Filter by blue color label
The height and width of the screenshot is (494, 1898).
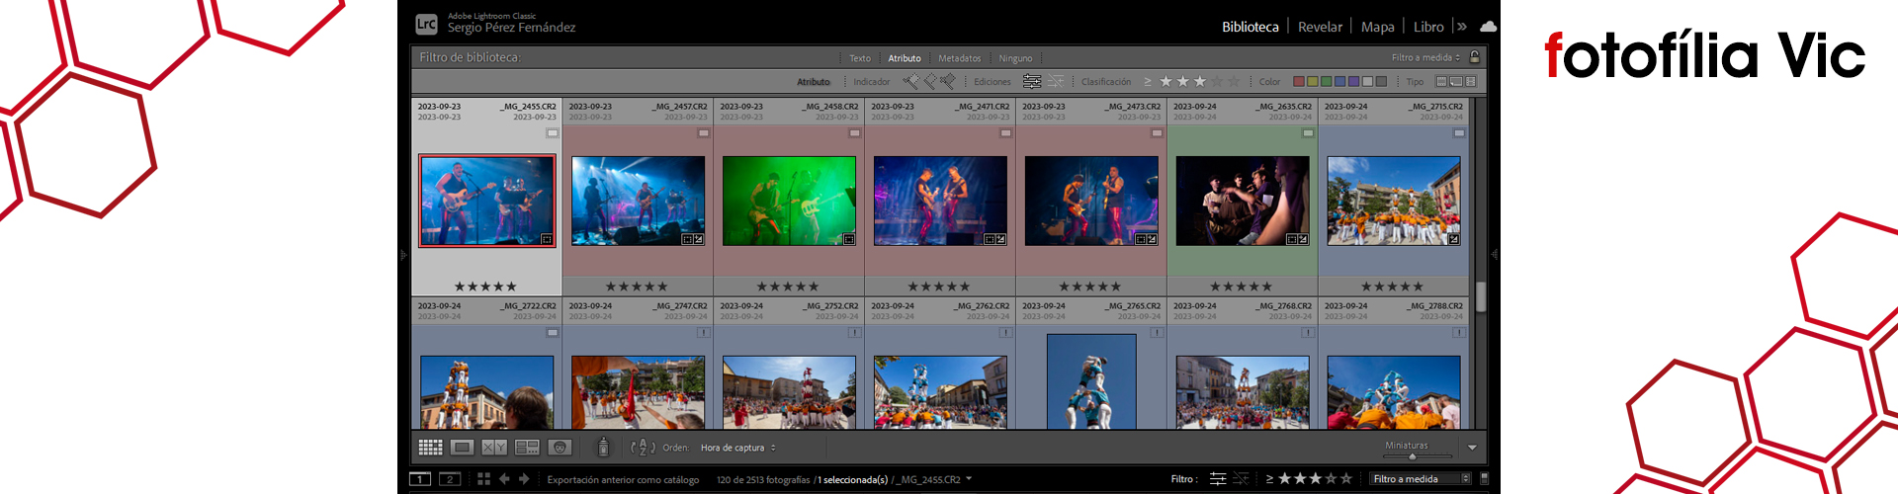point(1340,81)
